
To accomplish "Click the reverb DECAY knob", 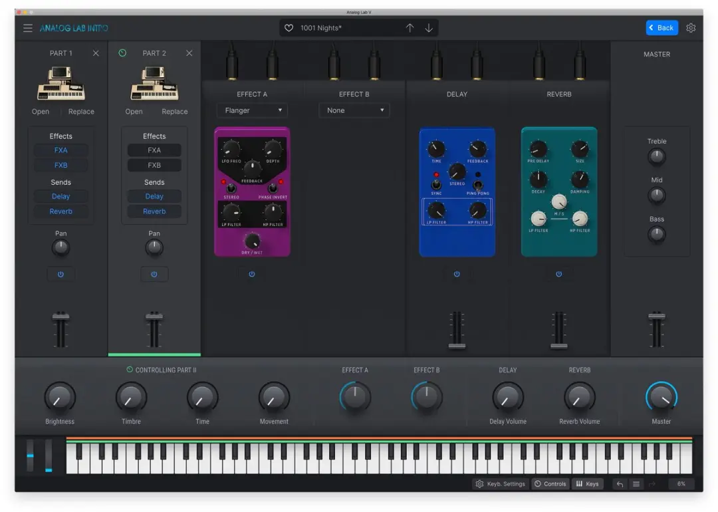I will click(538, 179).
